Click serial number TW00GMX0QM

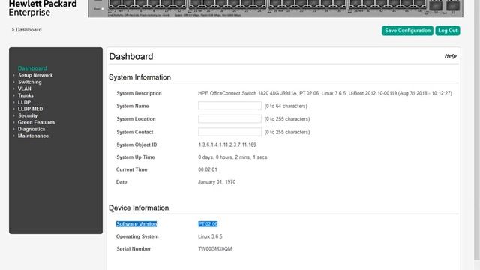pyautogui.click(x=215, y=248)
